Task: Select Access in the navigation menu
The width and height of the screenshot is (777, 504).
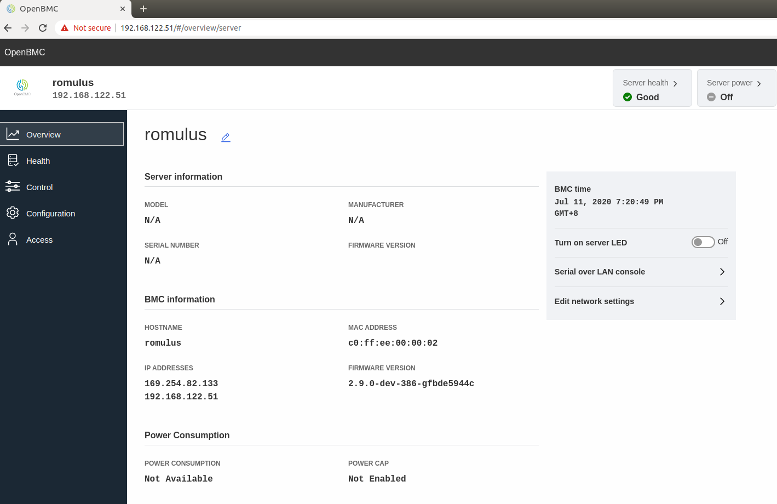Action: pyautogui.click(x=62, y=239)
